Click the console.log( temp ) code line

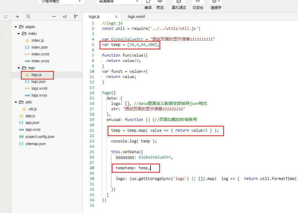pos(134,141)
